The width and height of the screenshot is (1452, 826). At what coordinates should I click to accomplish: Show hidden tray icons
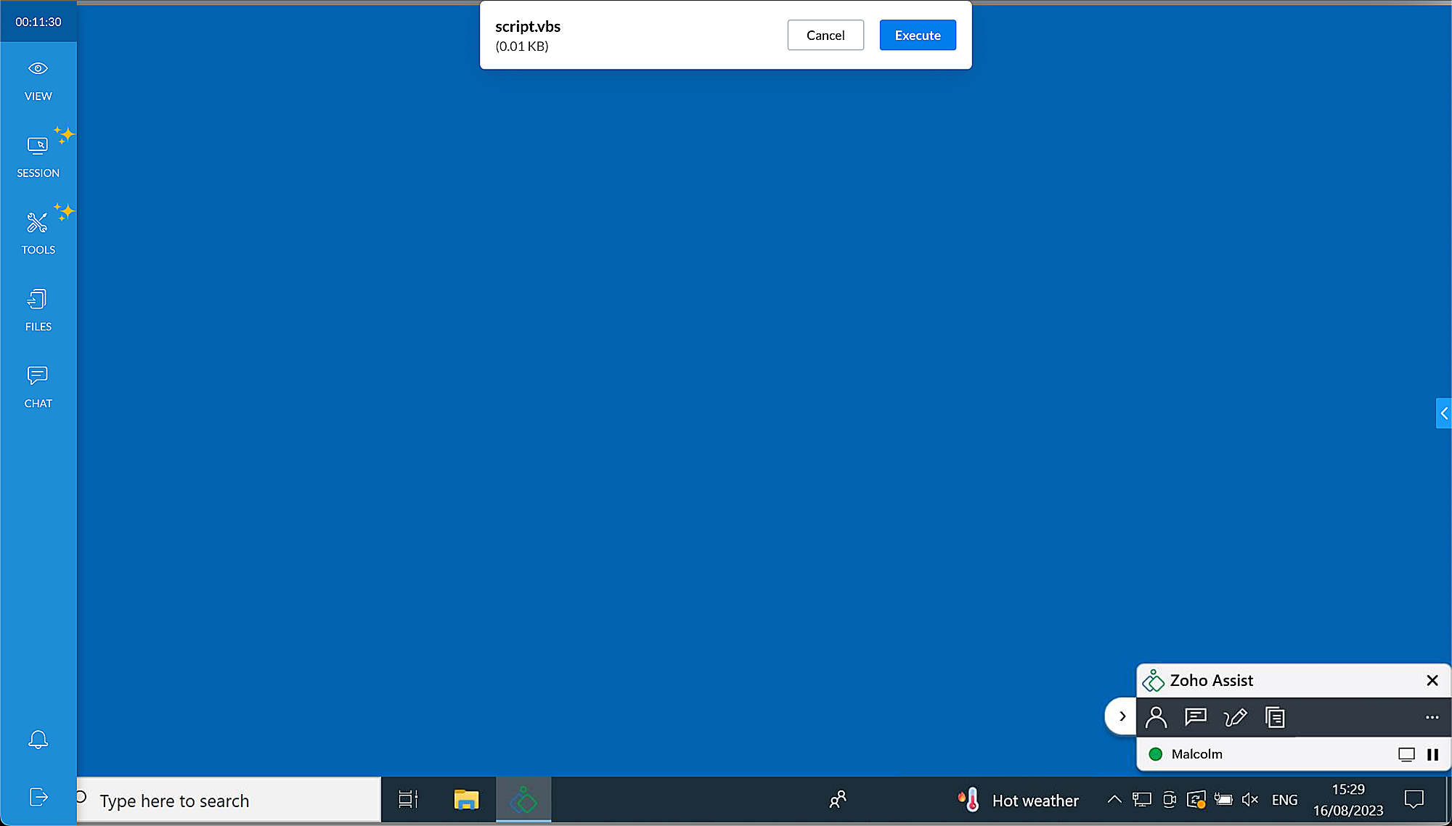[1114, 799]
